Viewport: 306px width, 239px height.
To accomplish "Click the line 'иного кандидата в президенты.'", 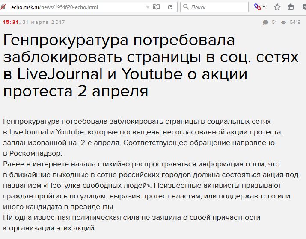I will click(x=59, y=207).
